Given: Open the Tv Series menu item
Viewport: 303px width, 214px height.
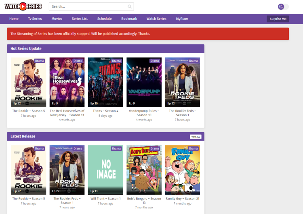Looking at the screenshot, I should pos(35,19).
